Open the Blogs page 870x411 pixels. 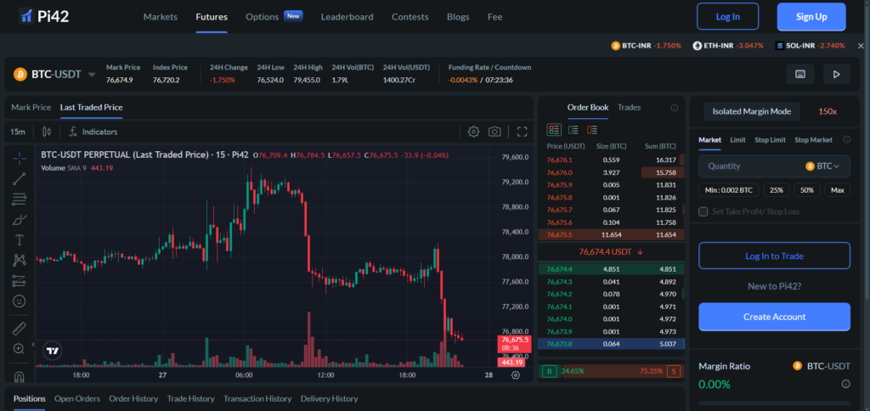[458, 17]
